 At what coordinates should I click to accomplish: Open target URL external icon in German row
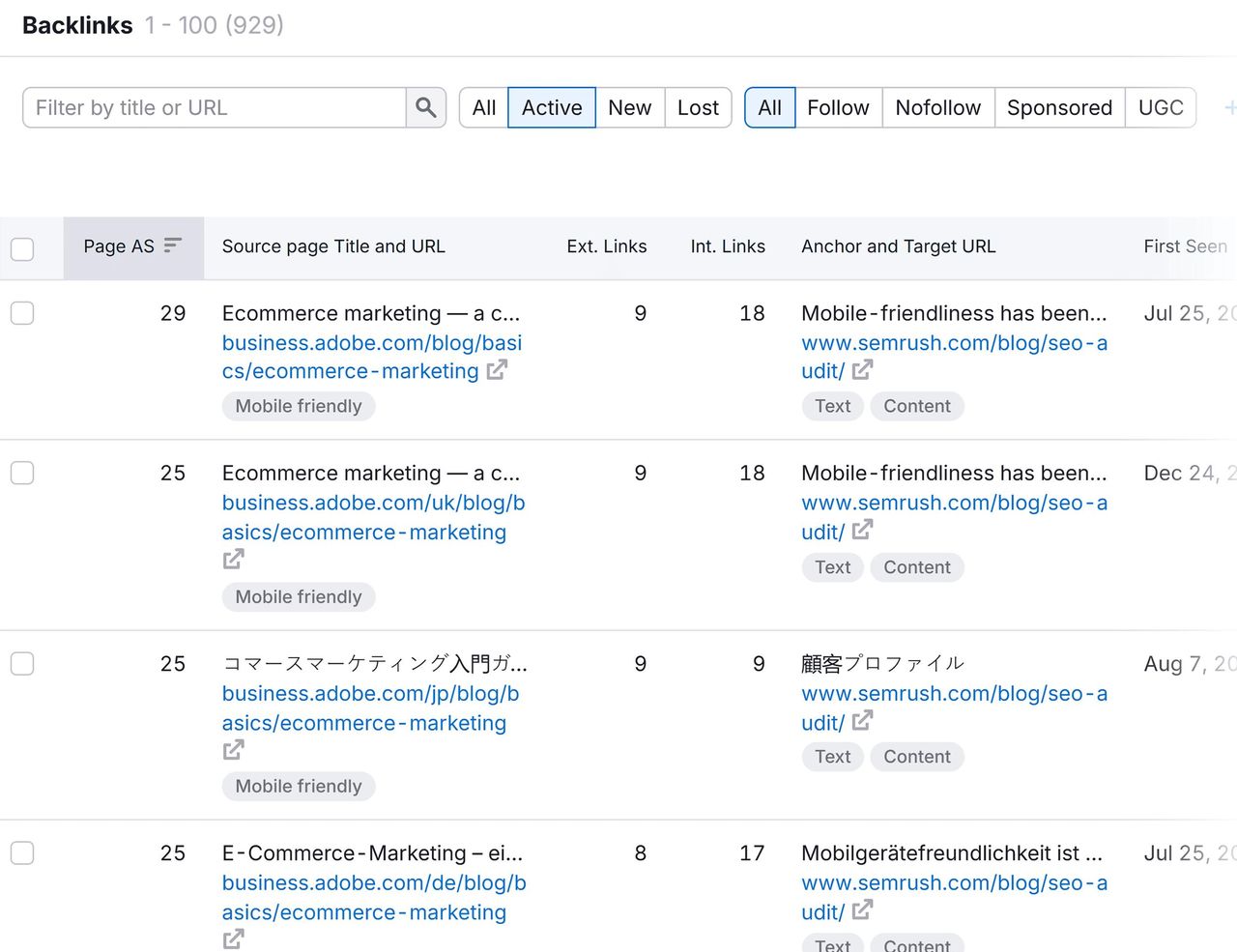click(x=862, y=909)
